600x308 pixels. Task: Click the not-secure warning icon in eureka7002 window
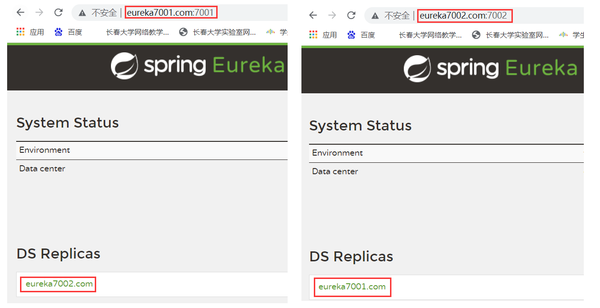pyautogui.click(x=375, y=16)
